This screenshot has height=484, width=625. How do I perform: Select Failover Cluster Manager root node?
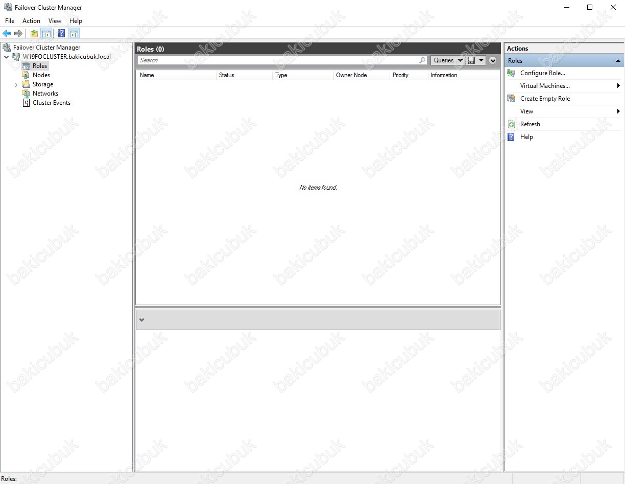point(46,48)
